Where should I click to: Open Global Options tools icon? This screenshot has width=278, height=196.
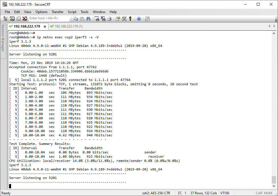[124, 18]
